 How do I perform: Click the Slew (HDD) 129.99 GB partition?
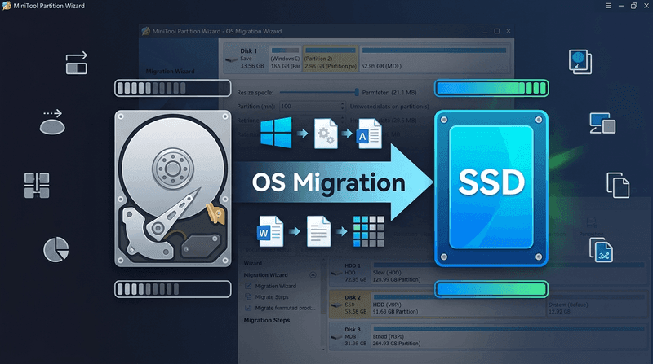[x=508, y=273]
